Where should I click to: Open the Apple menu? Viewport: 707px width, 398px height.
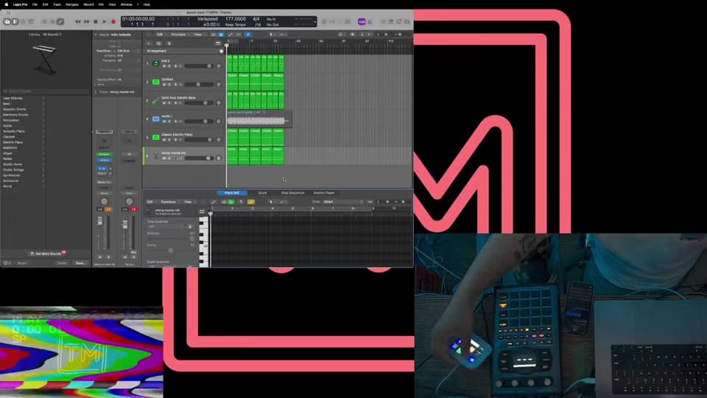tap(6, 4)
